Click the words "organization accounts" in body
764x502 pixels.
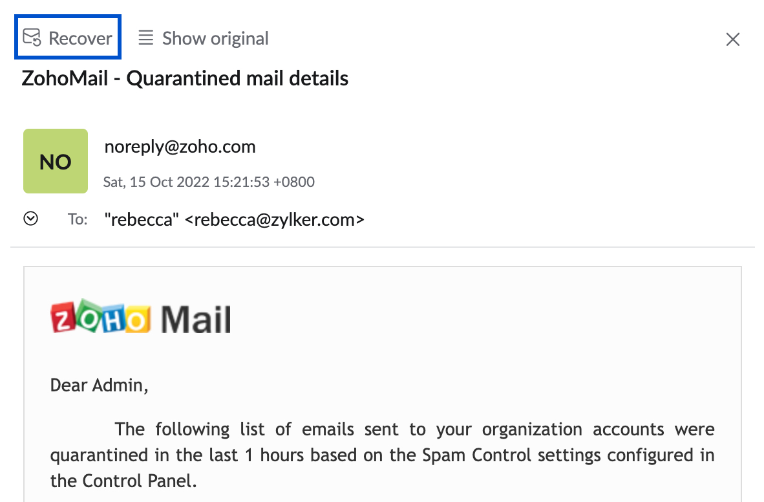573,430
